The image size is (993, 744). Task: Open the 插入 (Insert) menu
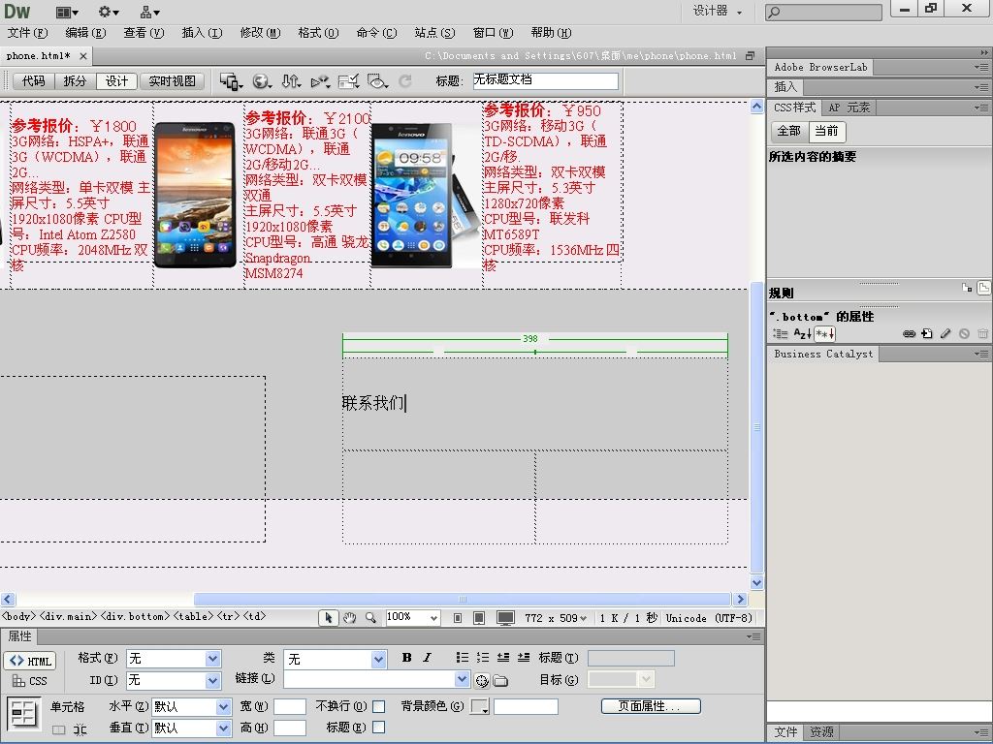coord(202,33)
